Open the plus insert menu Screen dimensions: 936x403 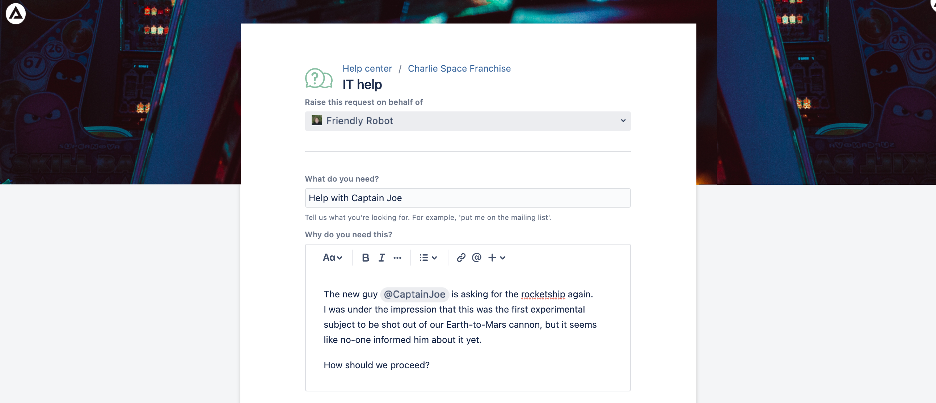click(x=497, y=258)
